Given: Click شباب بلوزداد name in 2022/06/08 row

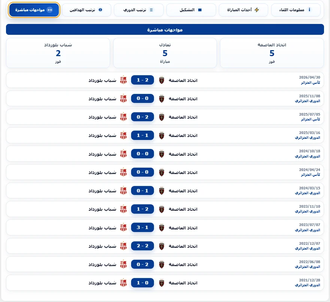Looking at the screenshot, I should (102, 265).
